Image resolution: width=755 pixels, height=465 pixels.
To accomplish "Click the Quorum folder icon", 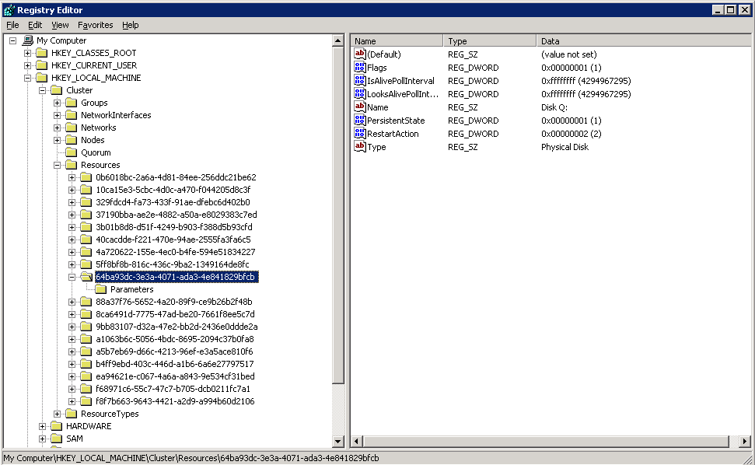I will [72, 152].
